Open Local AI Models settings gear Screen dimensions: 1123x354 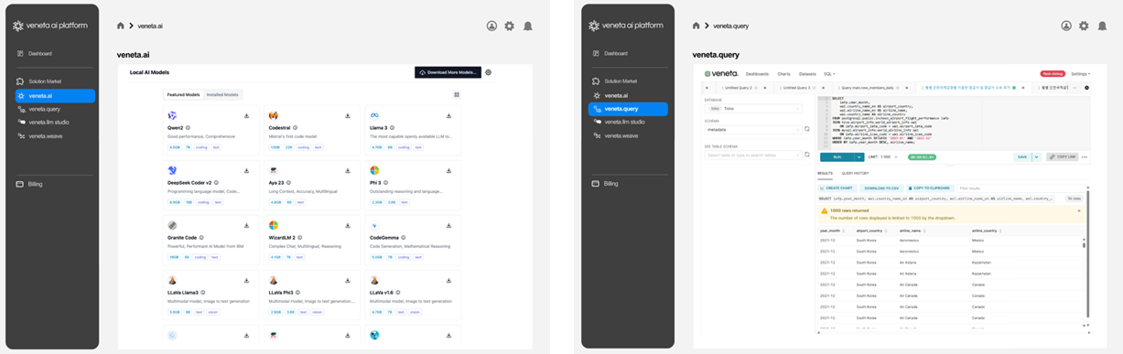pos(489,72)
